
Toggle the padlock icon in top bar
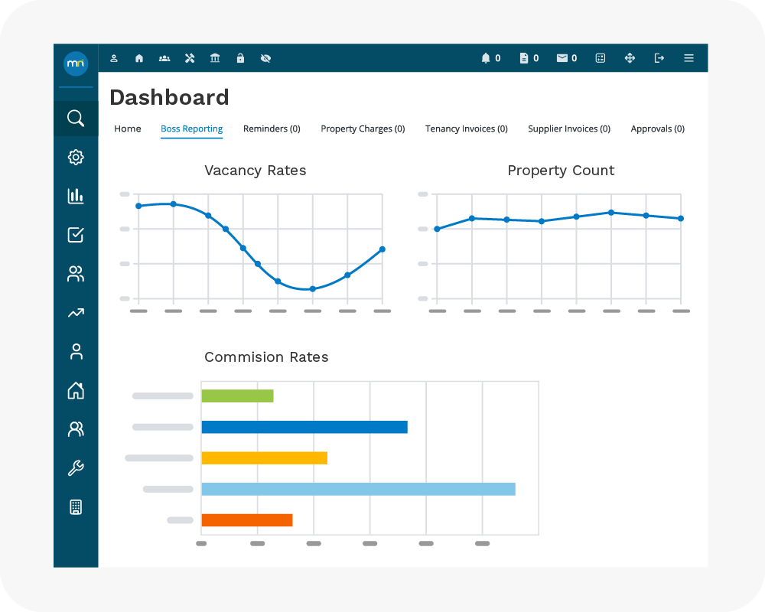240,58
